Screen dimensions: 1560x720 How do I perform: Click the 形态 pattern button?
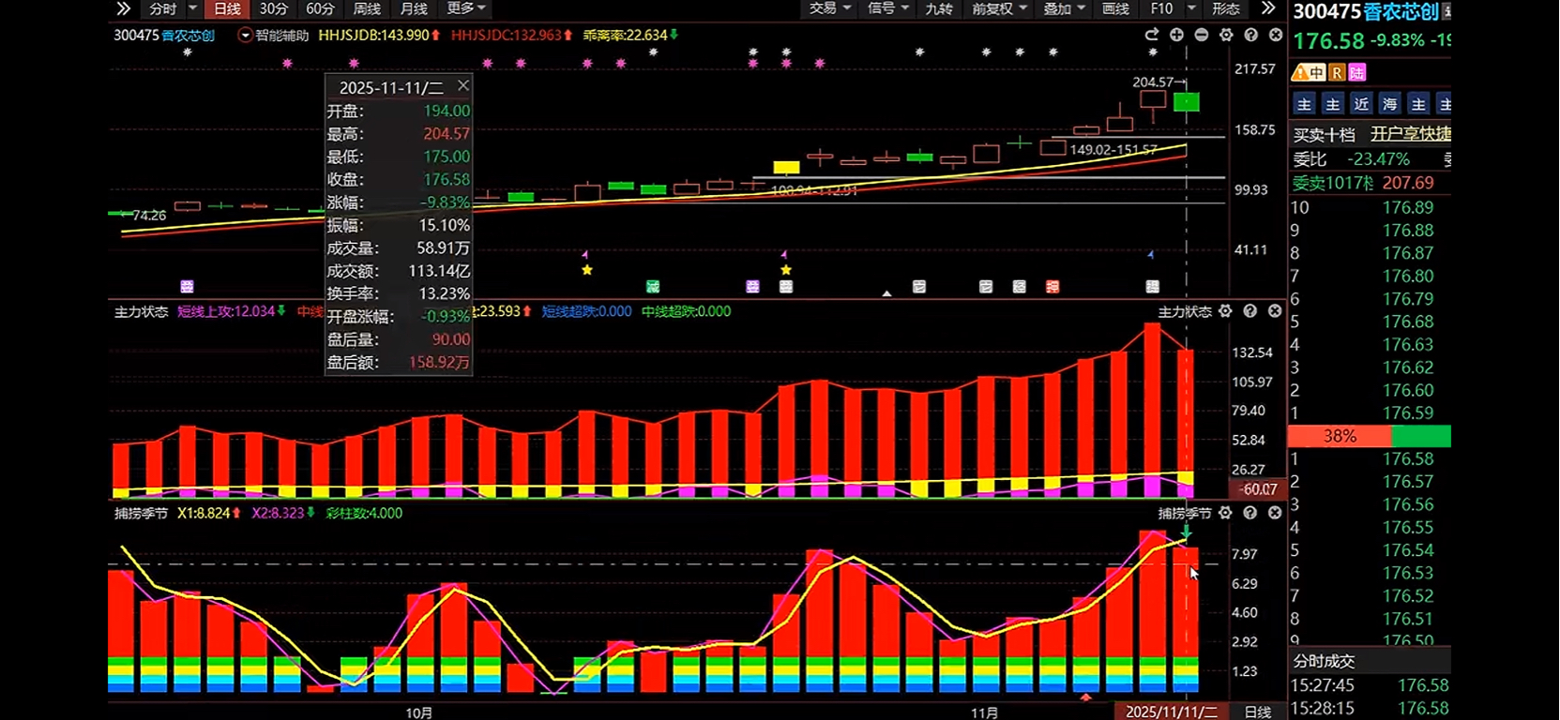1225,8
